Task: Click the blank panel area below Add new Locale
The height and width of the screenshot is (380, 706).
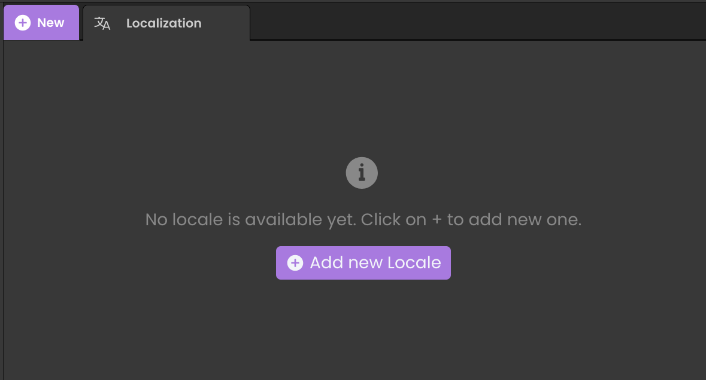Action: (x=363, y=330)
